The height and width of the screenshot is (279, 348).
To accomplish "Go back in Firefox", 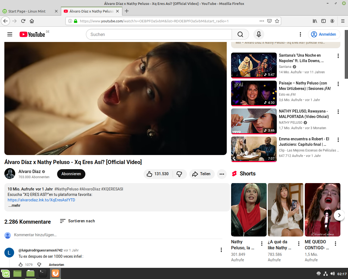I will click(x=5, y=21).
